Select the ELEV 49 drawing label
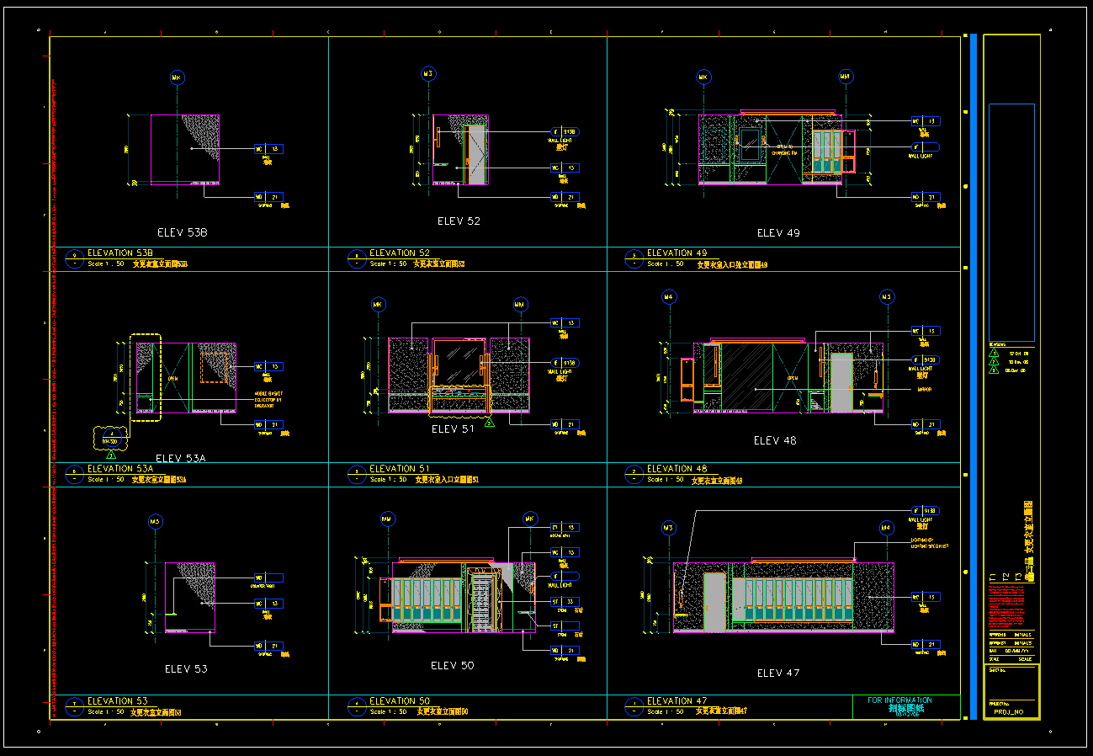Viewport: 1093px width, 756px height. point(778,233)
